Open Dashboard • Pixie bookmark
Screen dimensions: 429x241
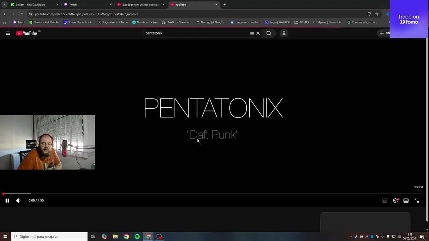point(145,22)
